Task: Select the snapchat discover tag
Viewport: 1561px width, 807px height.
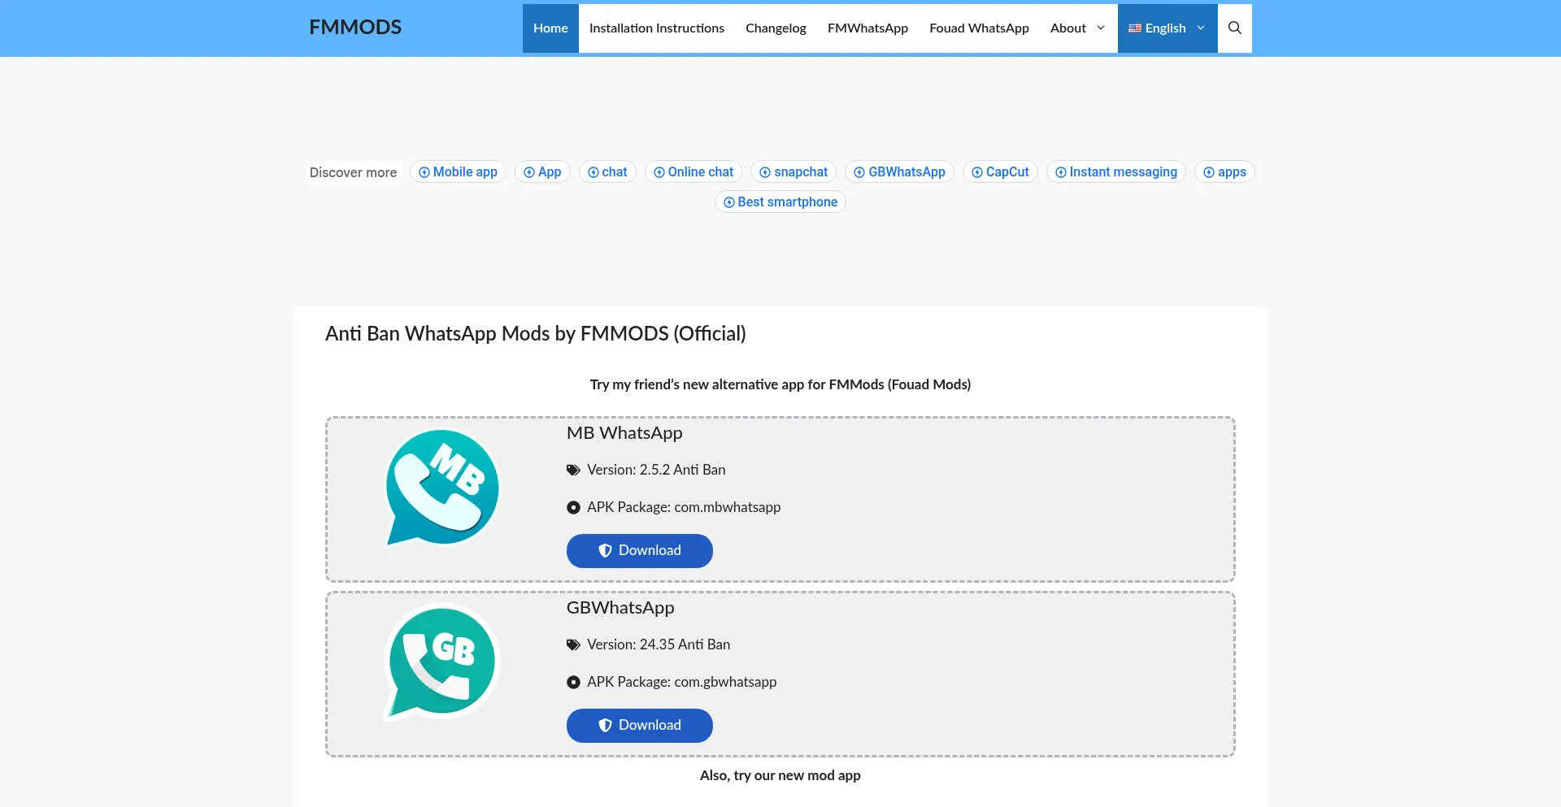Action: click(794, 171)
